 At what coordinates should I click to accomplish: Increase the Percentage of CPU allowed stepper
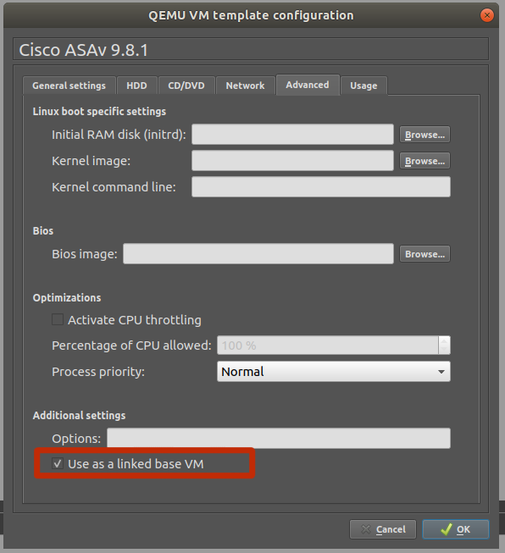pyautogui.click(x=444, y=341)
